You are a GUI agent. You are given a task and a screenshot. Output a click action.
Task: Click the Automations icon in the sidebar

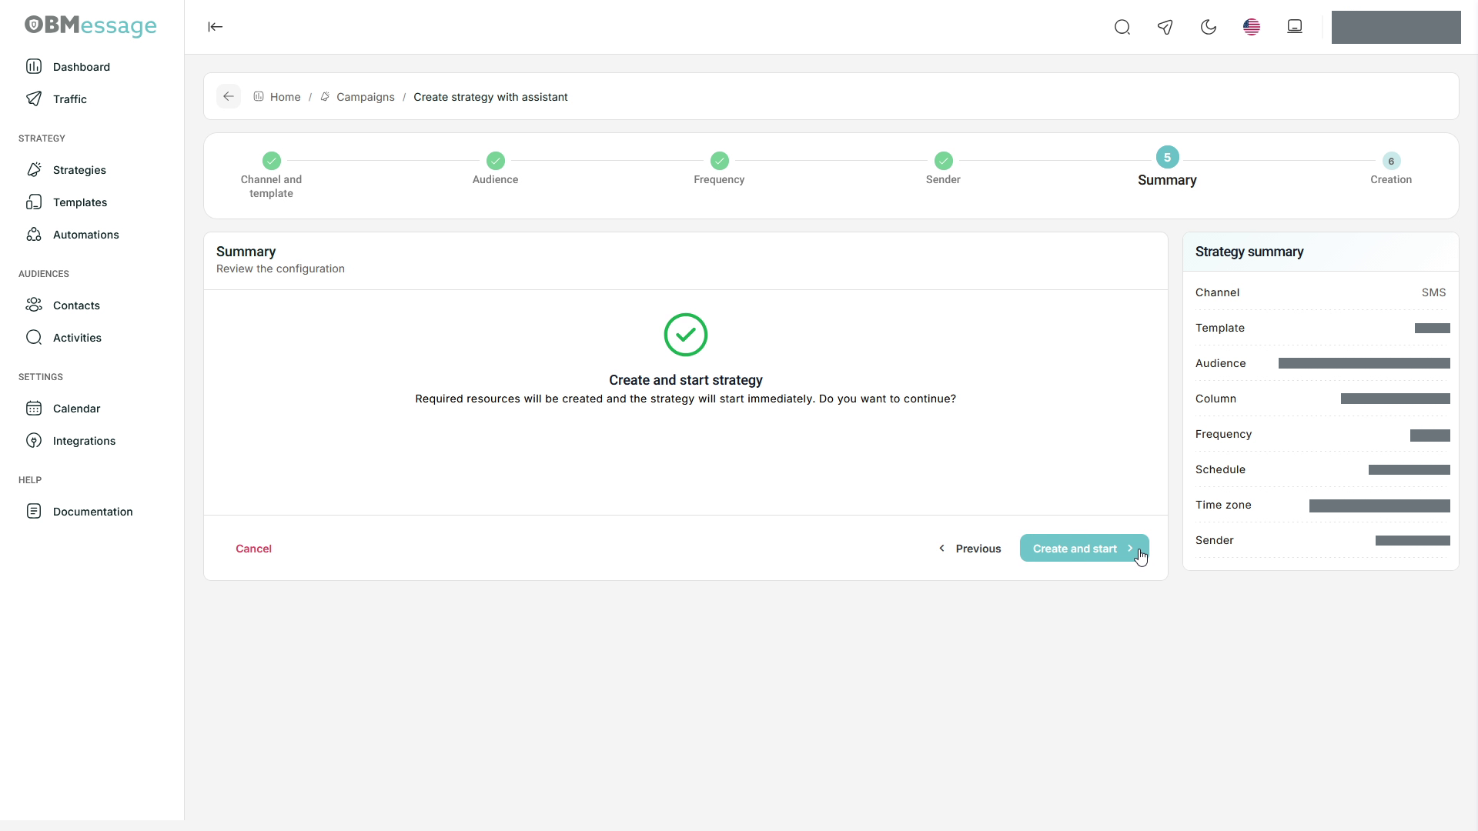point(34,235)
